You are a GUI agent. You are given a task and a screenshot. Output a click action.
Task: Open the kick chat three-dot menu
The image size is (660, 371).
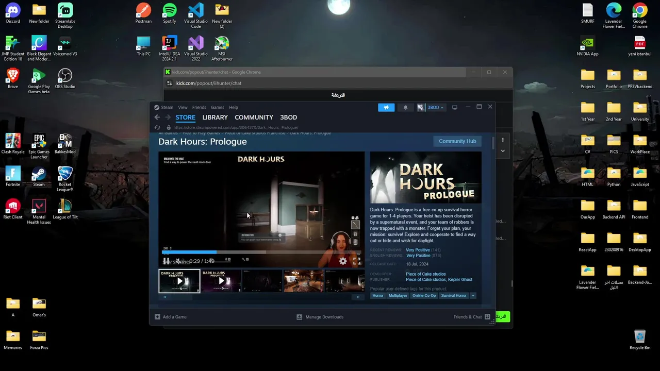(503, 140)
